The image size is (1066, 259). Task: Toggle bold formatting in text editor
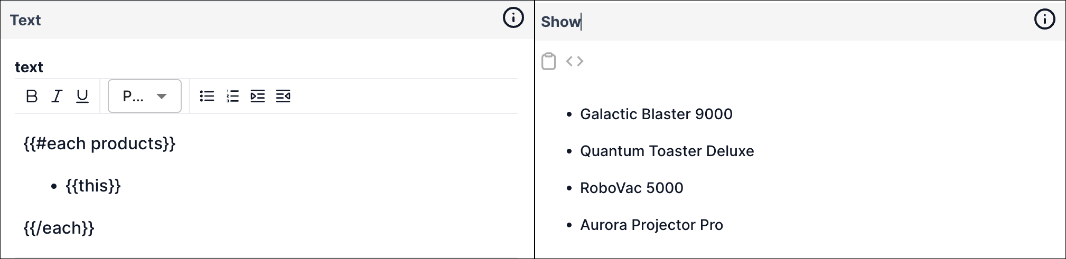[x=32, y=96]
